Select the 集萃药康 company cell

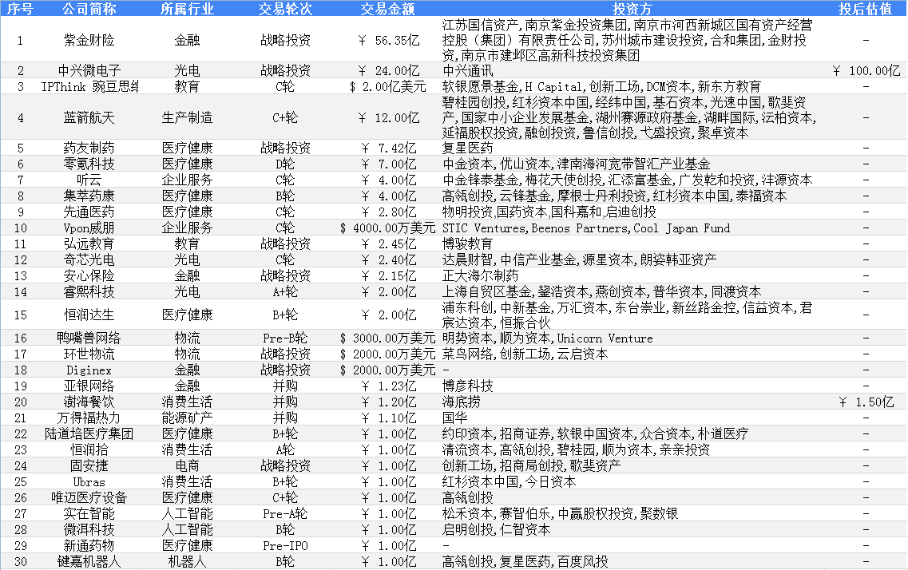[89, 196]
